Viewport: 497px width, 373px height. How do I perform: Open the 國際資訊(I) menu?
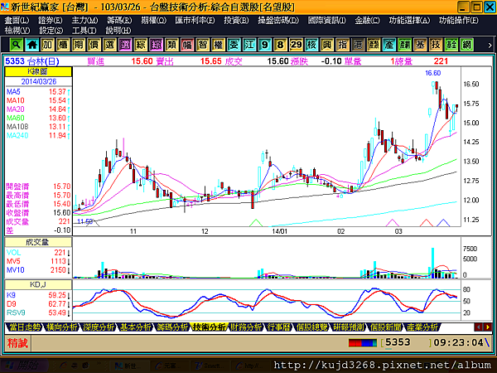pyautogui.click(x=326, y=20)
